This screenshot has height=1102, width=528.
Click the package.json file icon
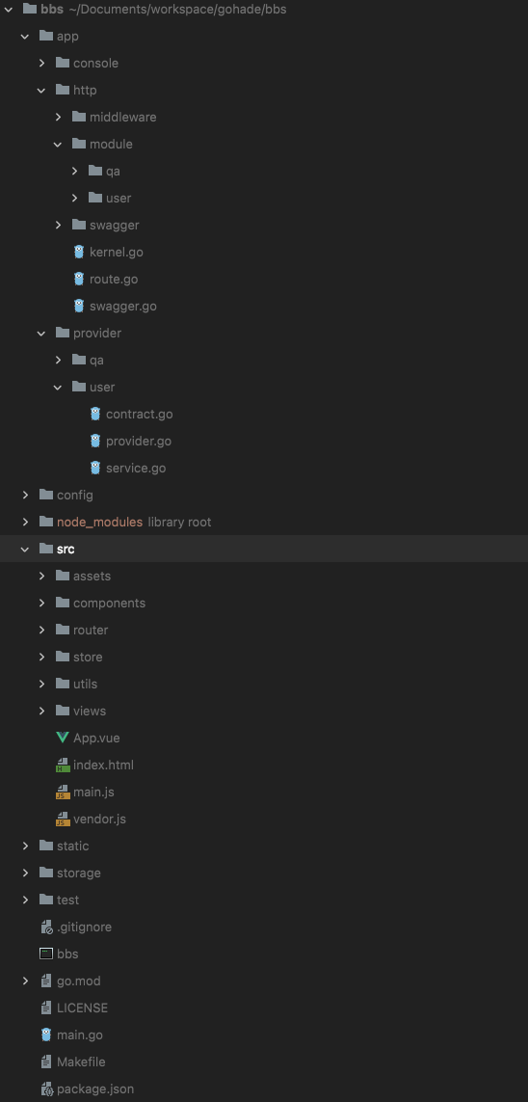[46, 1089]
